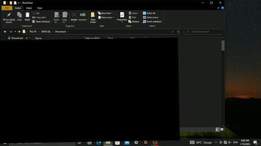Click DATA (D:) in the address path

[x=46, y=32]
